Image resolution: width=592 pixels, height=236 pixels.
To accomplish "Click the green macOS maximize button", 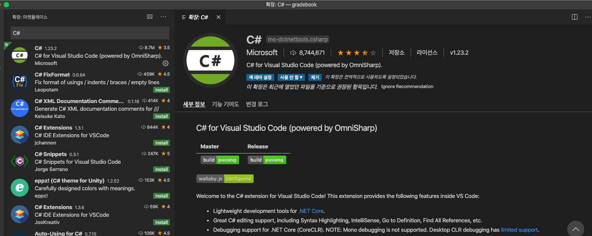I will (x=6, y=5).
